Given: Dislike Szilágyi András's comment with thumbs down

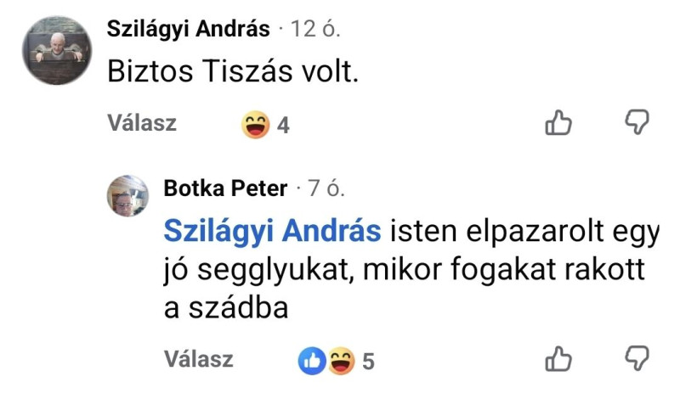Looking at the screenshot, I should pos(637,121).
